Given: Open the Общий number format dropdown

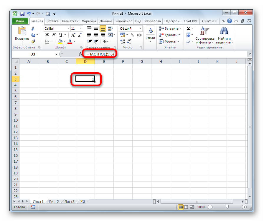Looking at the screenshot, I should click(x=140, y=28).
